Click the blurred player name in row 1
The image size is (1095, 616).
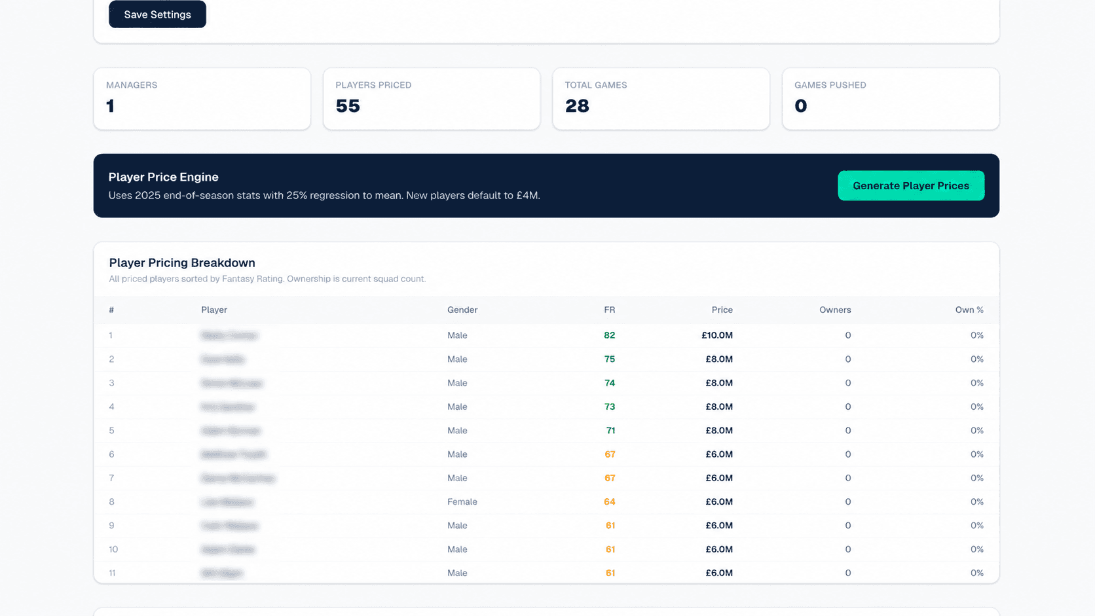point(229,335)
